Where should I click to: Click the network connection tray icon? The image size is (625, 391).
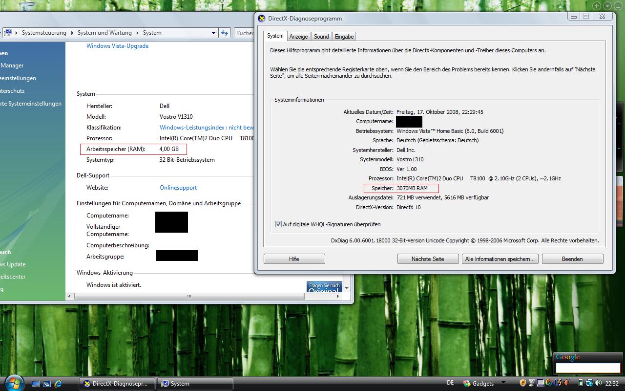click(590, 383)
